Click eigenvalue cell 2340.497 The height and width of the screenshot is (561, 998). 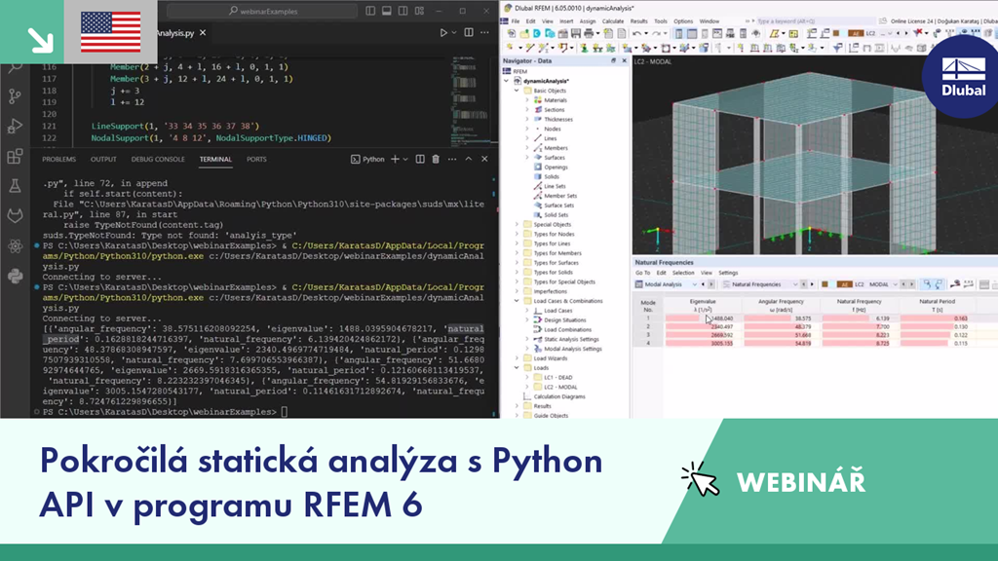click(x=703, y=326)
